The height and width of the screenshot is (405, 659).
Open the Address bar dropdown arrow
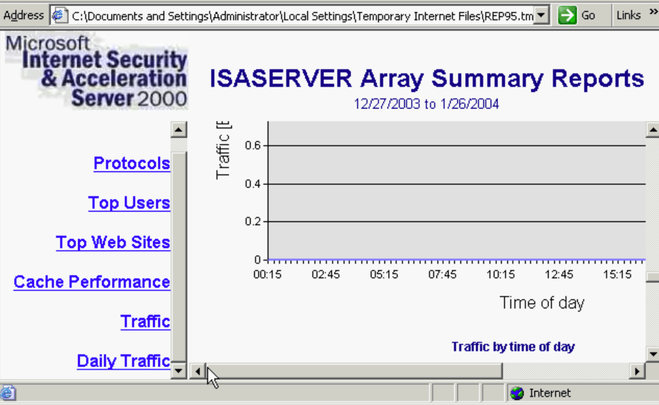click(x=541, y=15)
